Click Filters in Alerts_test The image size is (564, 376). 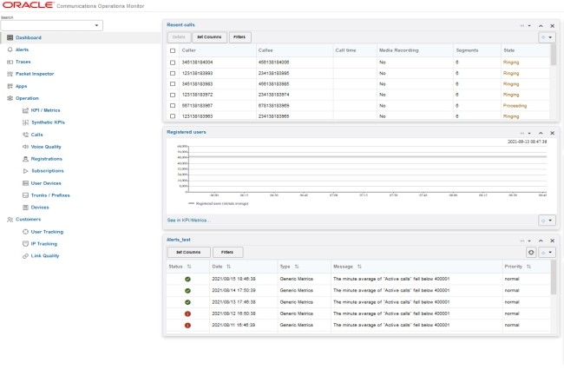pos(227,252)
